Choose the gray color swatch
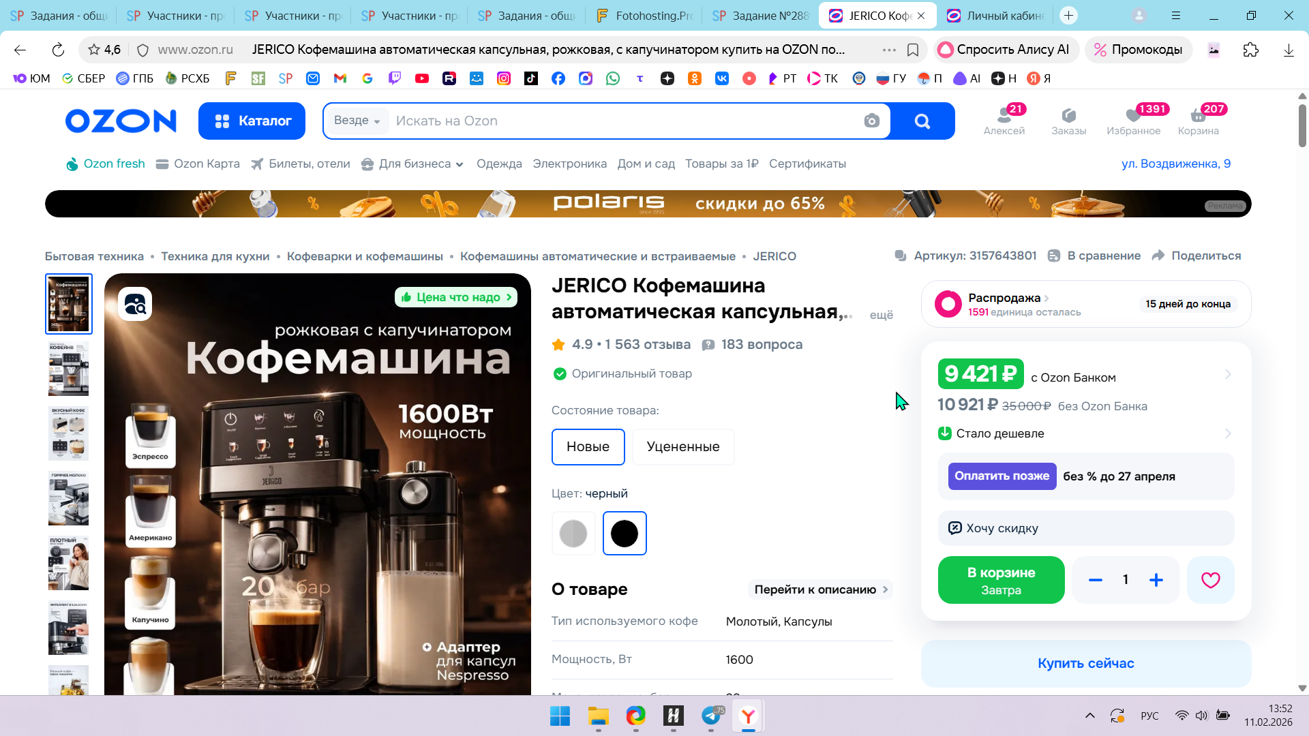The height and width of the screenshot is (736, 1309). [x=573, y=534]
